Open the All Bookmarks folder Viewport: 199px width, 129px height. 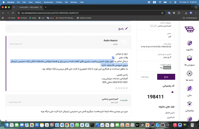pyautogui.click(x=190, y=18)
